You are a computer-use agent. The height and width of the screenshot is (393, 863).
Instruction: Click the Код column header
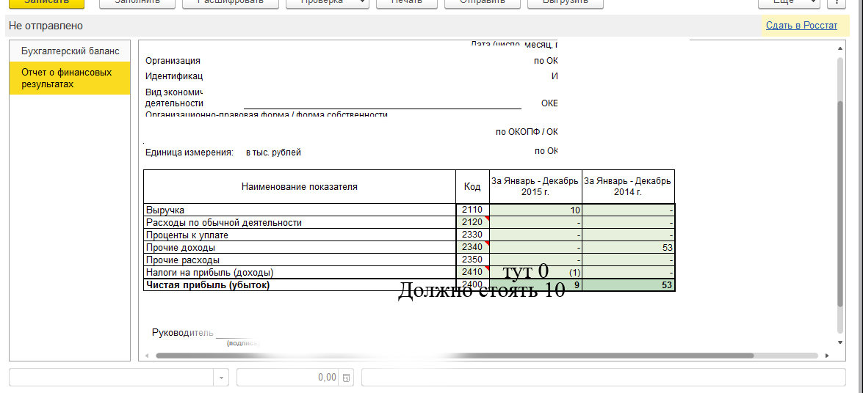click(x=473, y=187)
